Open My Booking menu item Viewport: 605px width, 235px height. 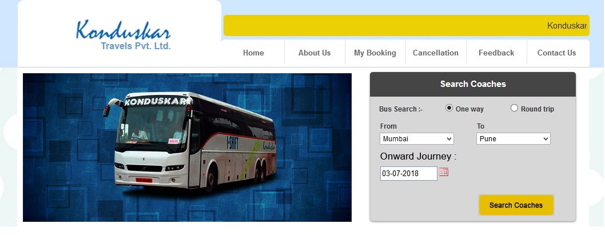pos(375,53)
